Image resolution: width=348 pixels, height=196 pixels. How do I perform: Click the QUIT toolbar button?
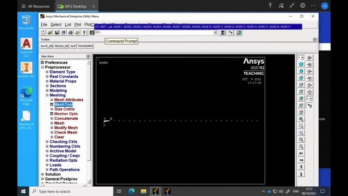[x=73, y=46]
